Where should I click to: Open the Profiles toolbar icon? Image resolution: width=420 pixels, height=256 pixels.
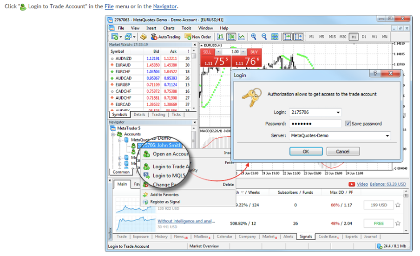tap(128, 37)
